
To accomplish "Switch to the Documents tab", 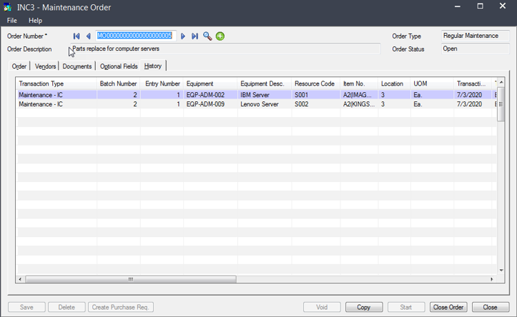I will pos(77,66).
